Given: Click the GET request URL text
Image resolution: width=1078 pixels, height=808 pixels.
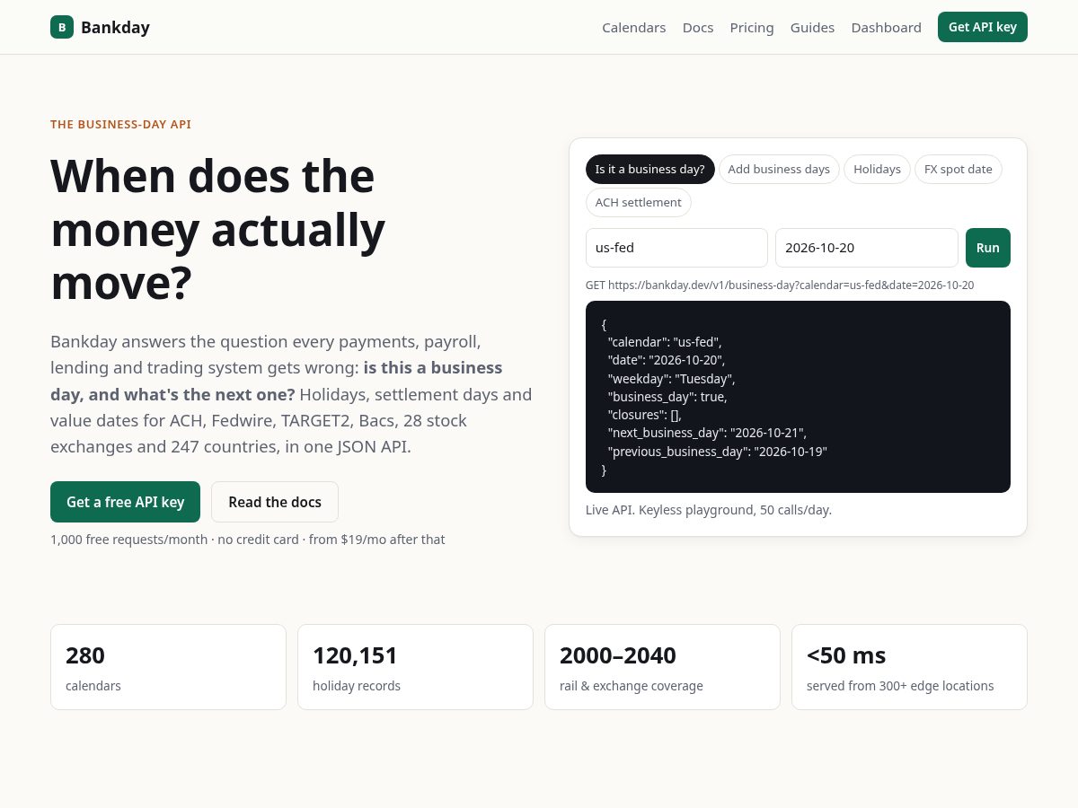Looking at the screenshot, I should (780, 285).
